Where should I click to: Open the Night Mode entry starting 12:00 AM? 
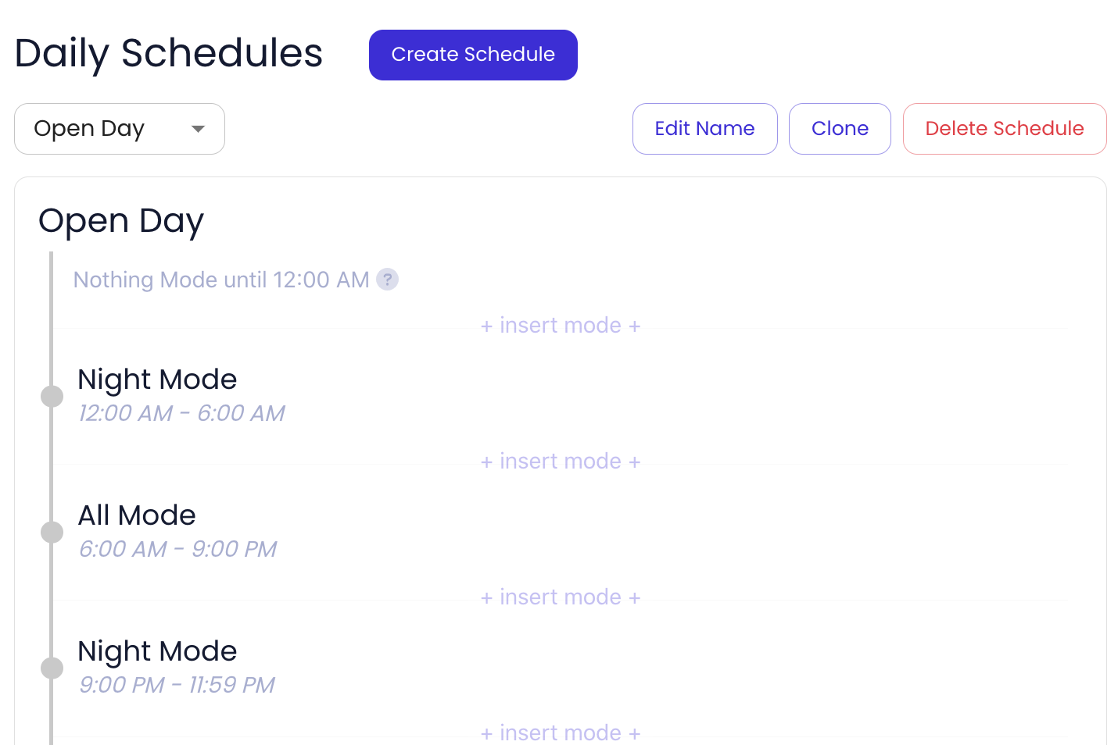pos(157,380)
